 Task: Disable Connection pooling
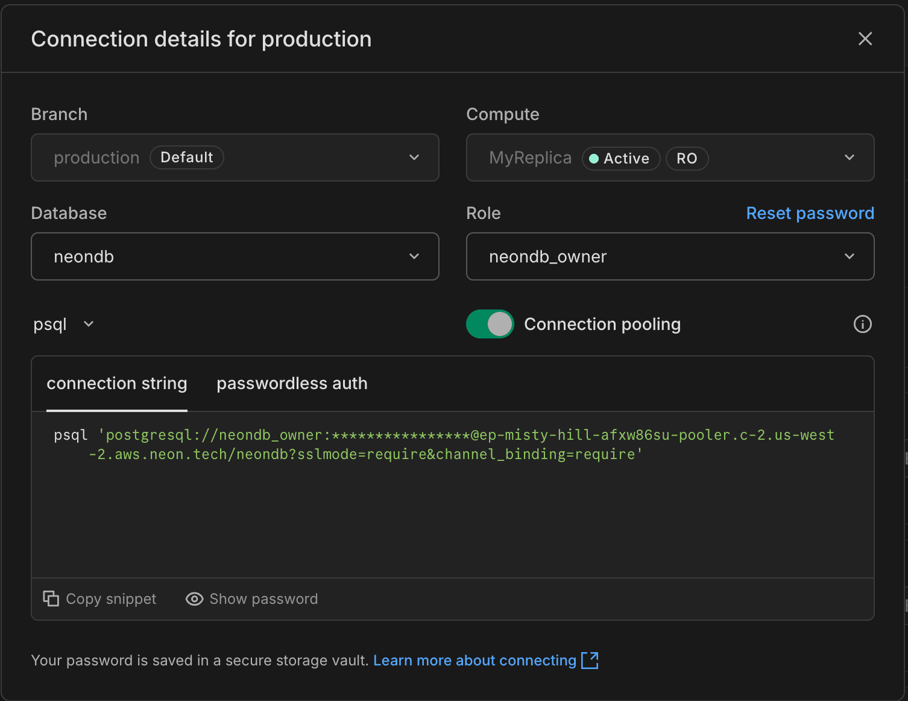(490, 324)
